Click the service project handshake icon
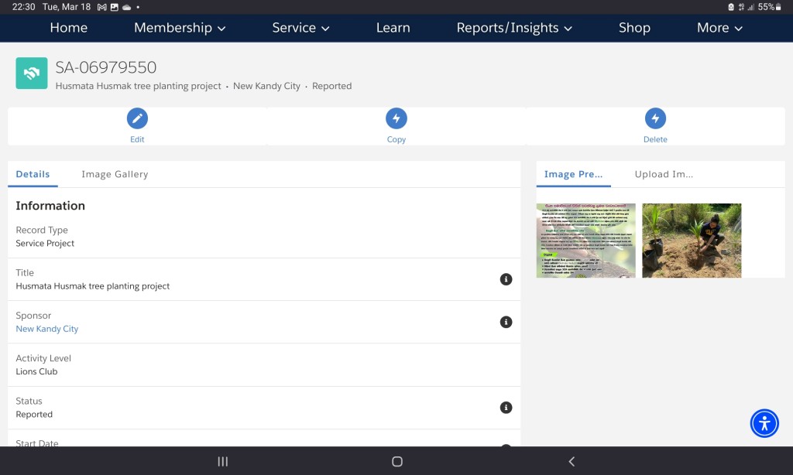Screen dimensions: 793x475 coord(31,73)
